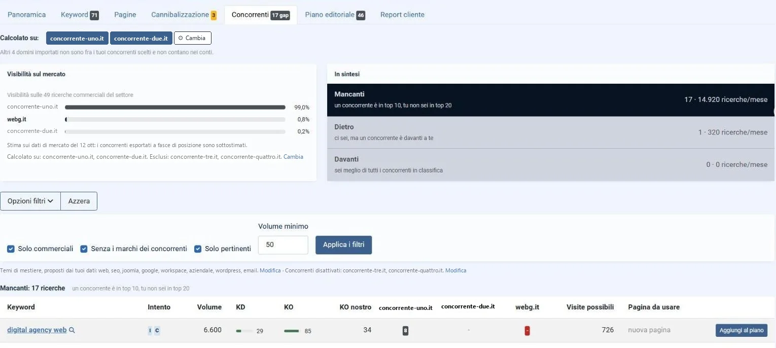Go to the Cannibalizzazione tab

pyautogui.click(x=184, y=15)
